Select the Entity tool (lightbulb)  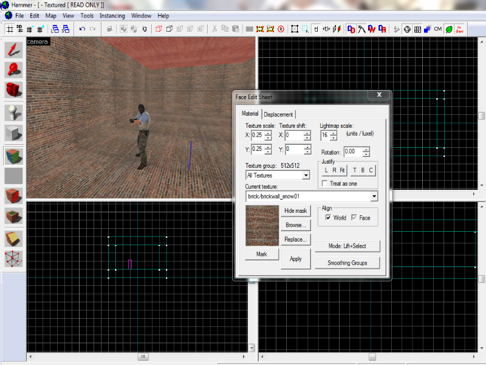tap(13, 113)
